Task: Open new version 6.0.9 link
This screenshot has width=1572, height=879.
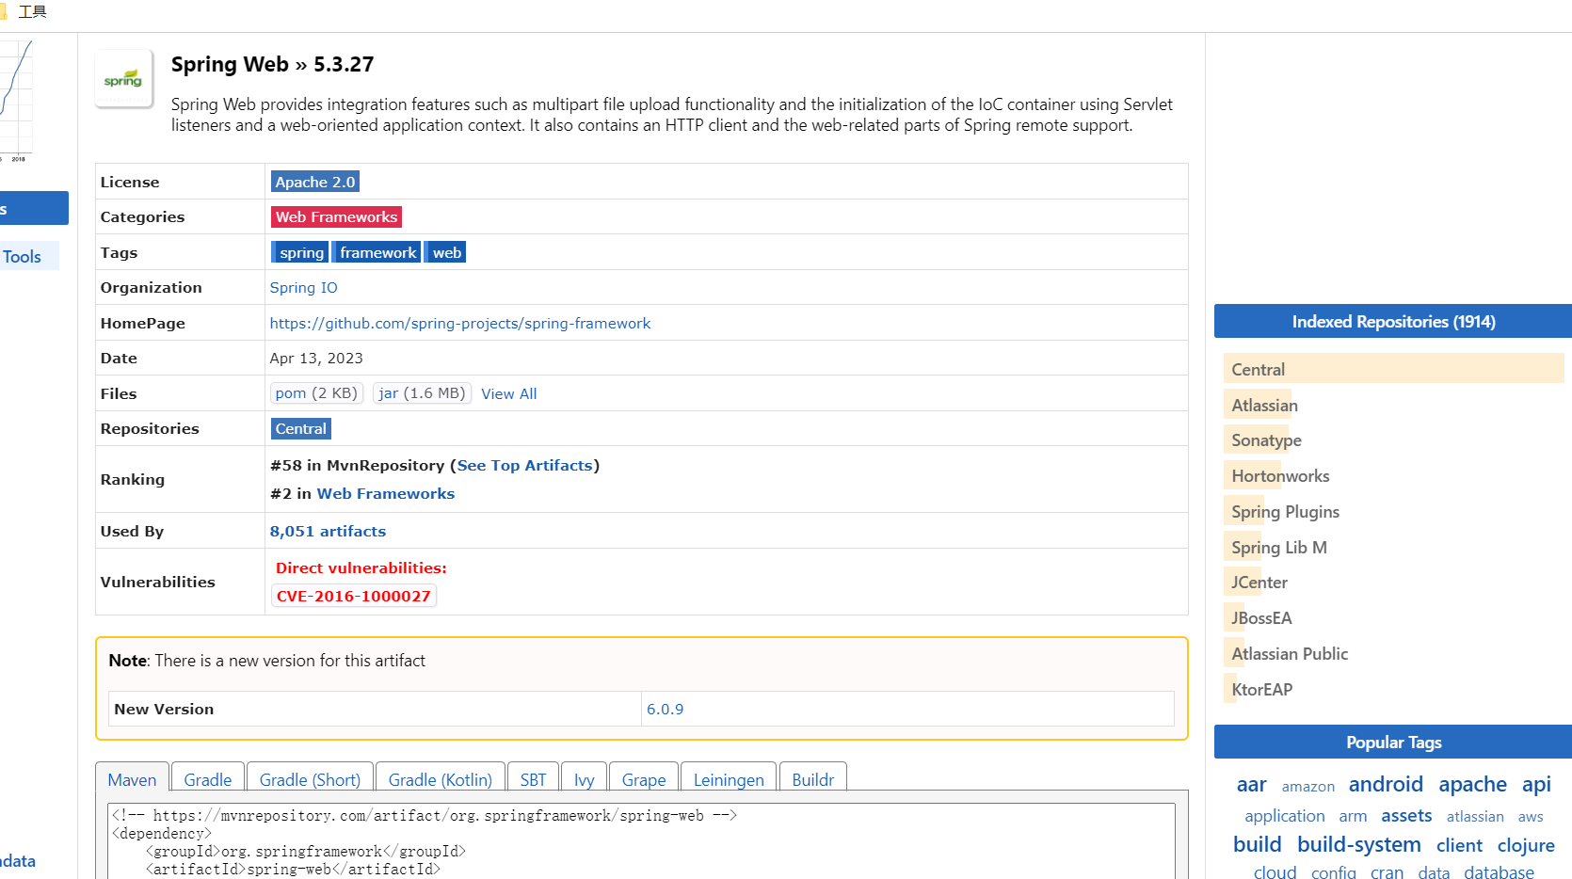Action: click(x=666, y=709)
